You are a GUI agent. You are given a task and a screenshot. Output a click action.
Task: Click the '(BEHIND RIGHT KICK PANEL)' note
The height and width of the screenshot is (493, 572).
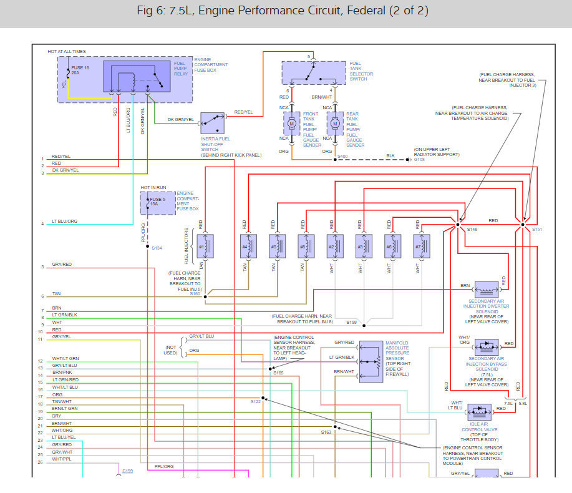[x=231, y=155]
